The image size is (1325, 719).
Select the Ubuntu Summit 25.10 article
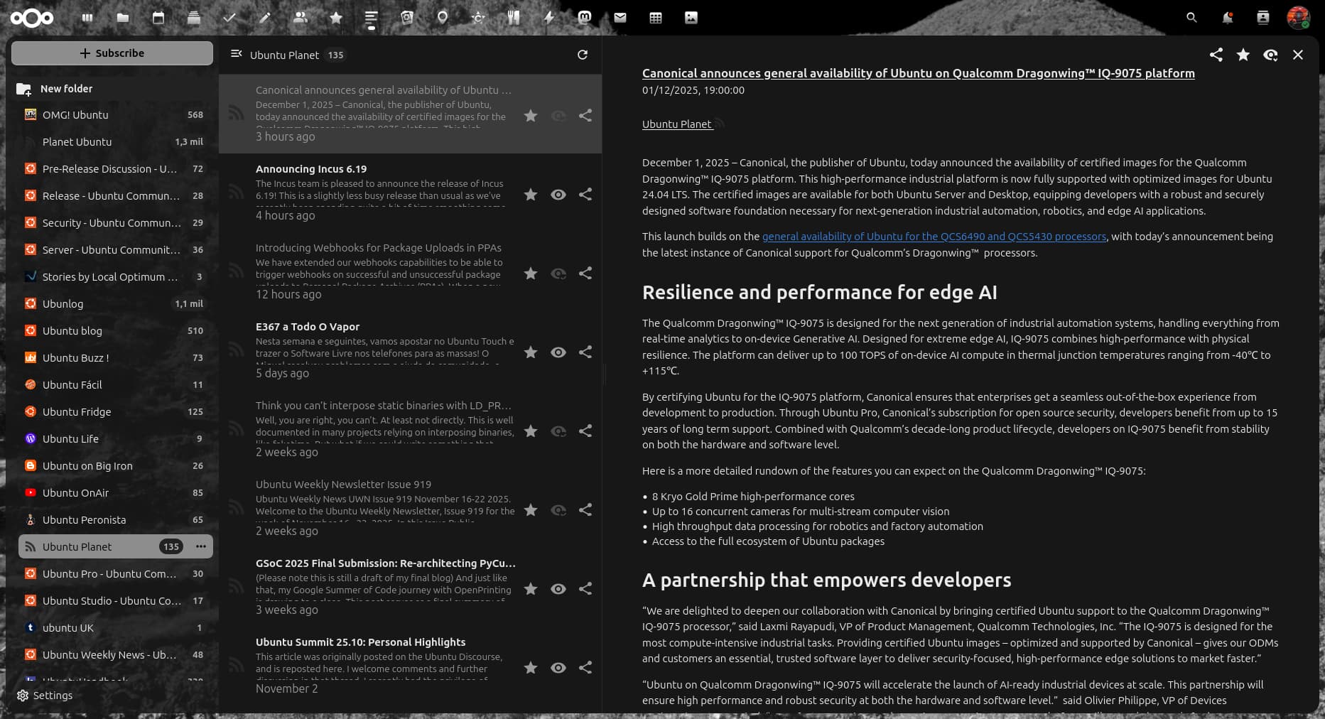[359, 642]
